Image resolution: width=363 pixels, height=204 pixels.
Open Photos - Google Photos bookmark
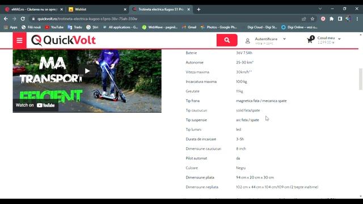pyautogui.click(x=219, y=27)
